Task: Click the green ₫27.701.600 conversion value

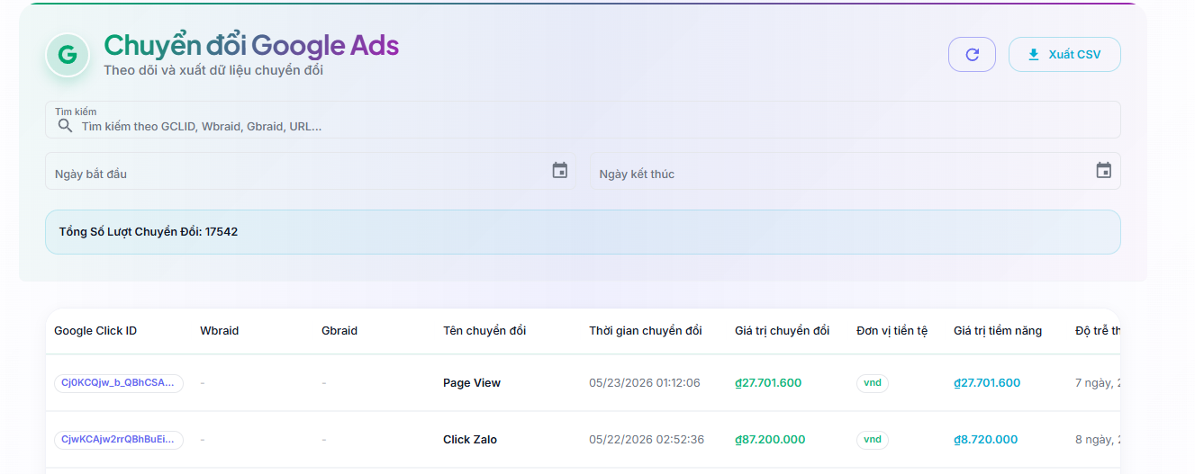Action: click(x=768, y=383)
